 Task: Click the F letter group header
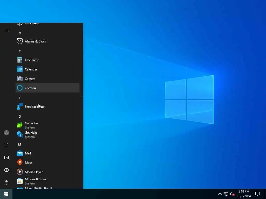(x=20, y=98)
